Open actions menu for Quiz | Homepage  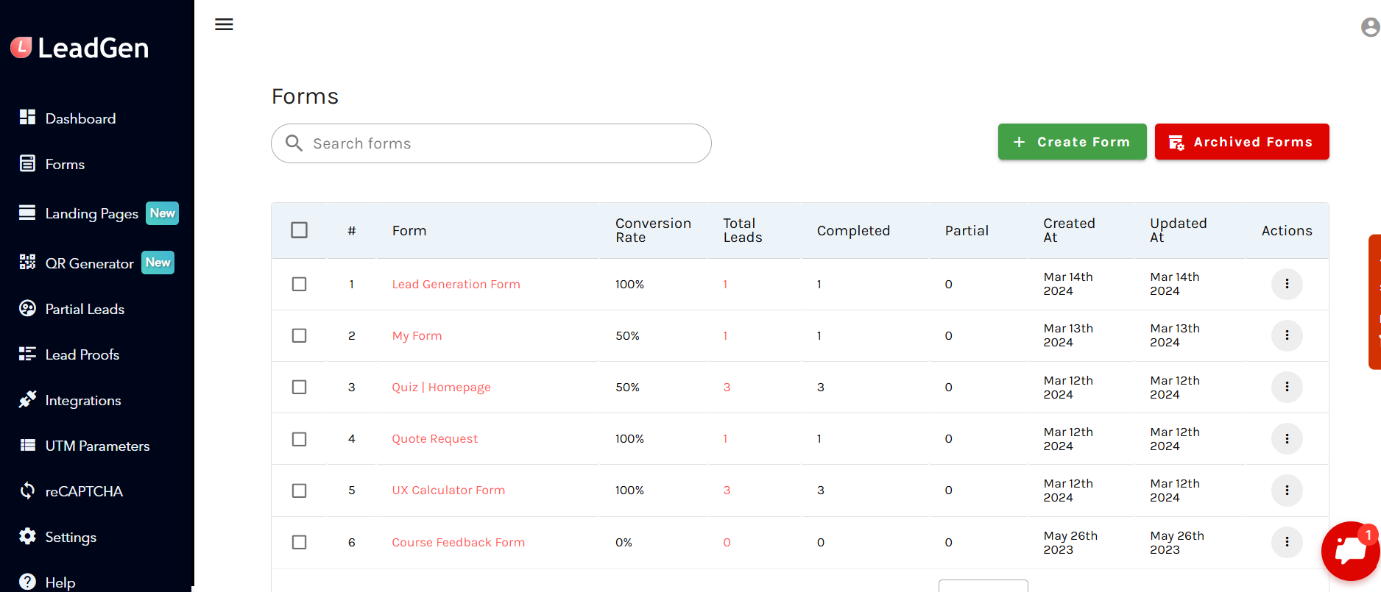point(1287,387)
